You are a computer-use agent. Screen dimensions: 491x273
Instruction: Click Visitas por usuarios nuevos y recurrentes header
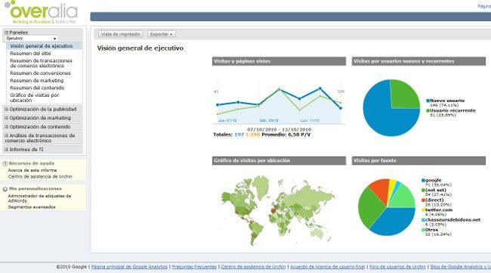418,61
